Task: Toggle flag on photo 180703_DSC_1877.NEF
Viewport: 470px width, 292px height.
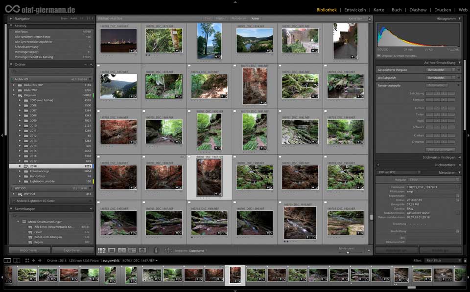Action: [x=98, y=66]
